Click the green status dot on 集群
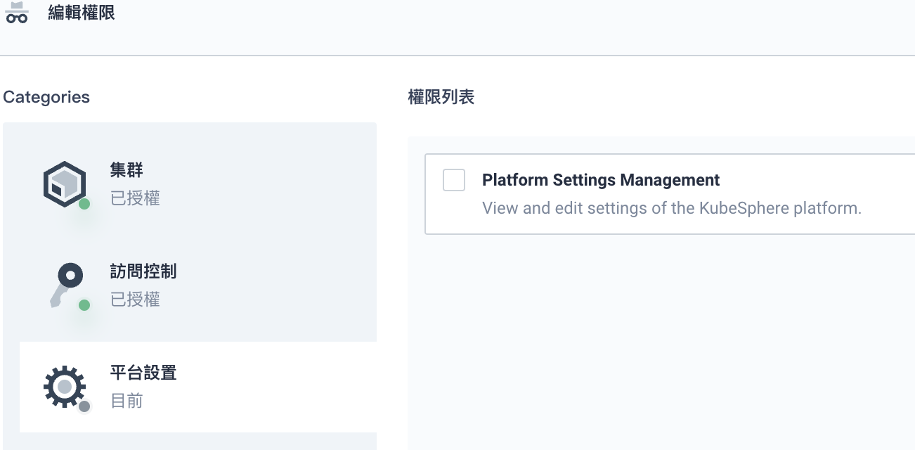This screenshot has width=915, height=450. [x=84, y=204]
